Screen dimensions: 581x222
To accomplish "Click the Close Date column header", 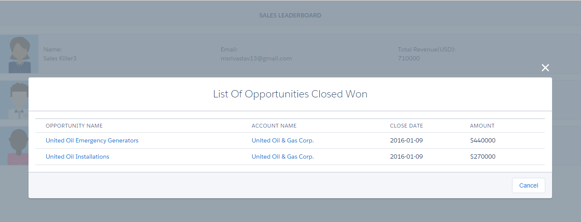I will [406, 125].
